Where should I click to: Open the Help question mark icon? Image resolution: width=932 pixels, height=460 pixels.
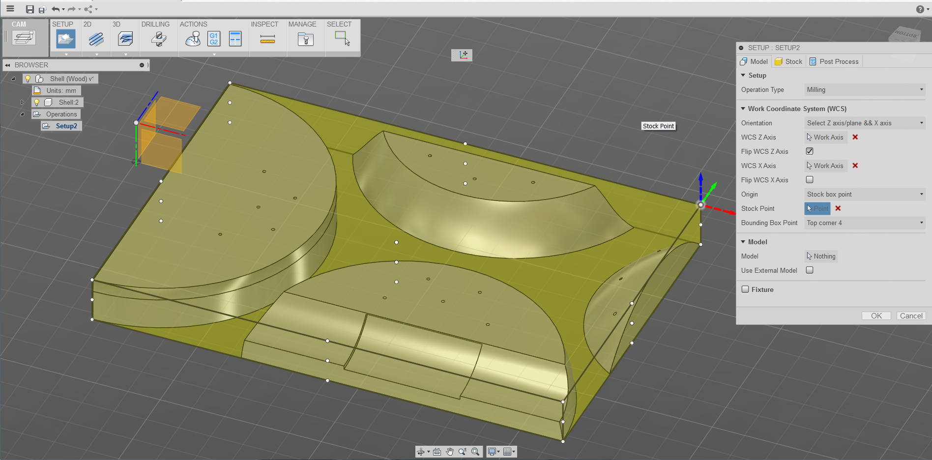coord(920,9)
